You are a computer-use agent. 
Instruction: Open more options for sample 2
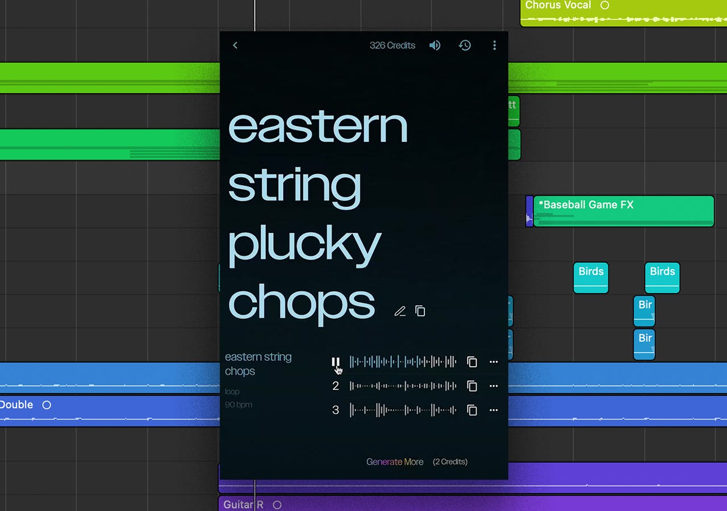pyautogui.click(x=494, y=386)
